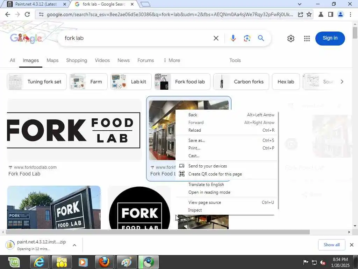358x269 pixels.
Task: Open the paint.net zip download item
Action: point(37,245)
